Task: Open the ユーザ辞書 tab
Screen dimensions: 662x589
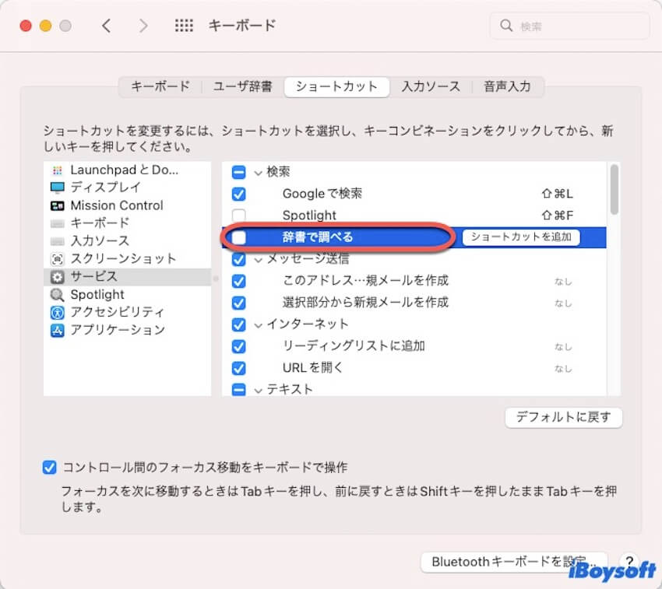Action: (243, 86)
